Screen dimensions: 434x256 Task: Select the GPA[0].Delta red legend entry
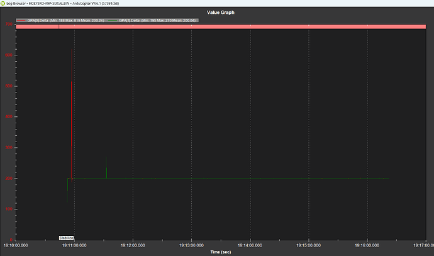click(60, 20)
